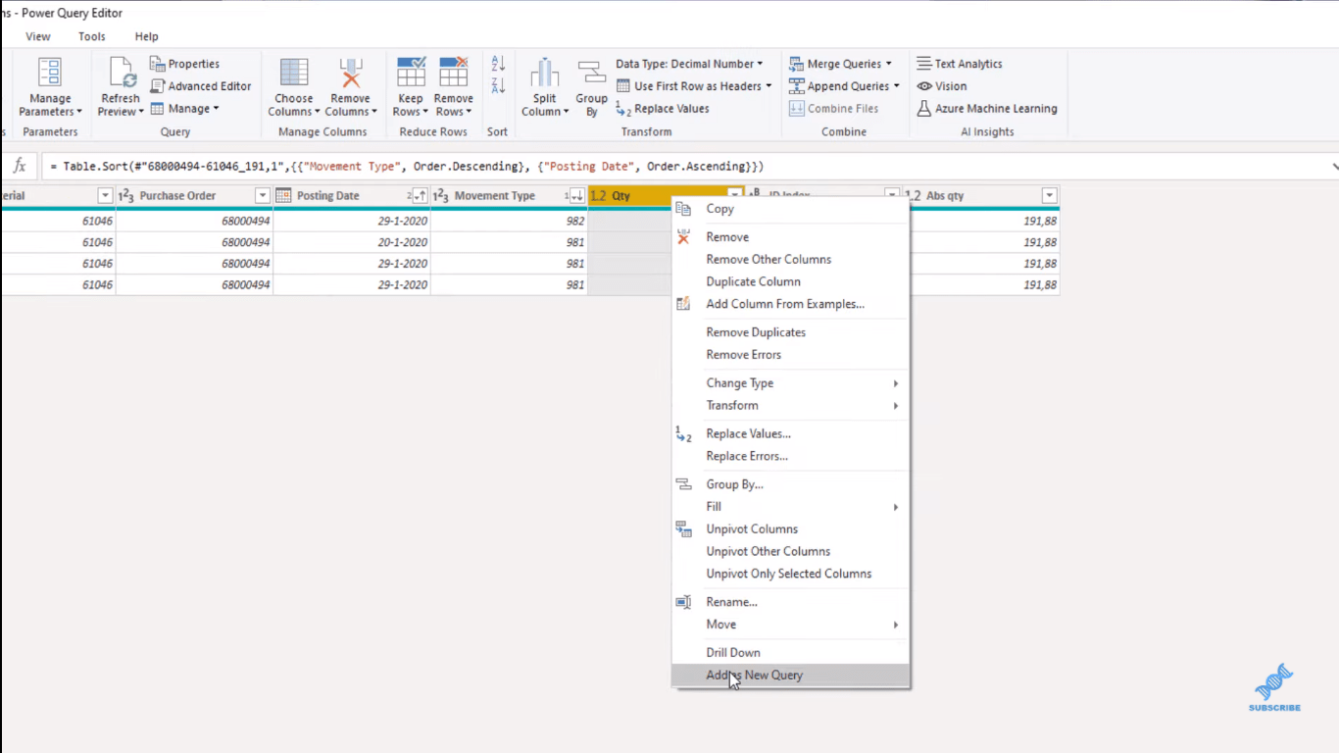Select Unpivot Columns
1339x753 pixels.
tap(791, 529)
